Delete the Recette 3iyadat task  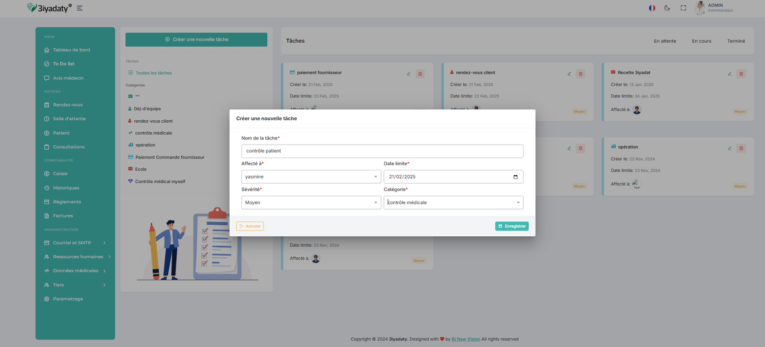(741, 74)
